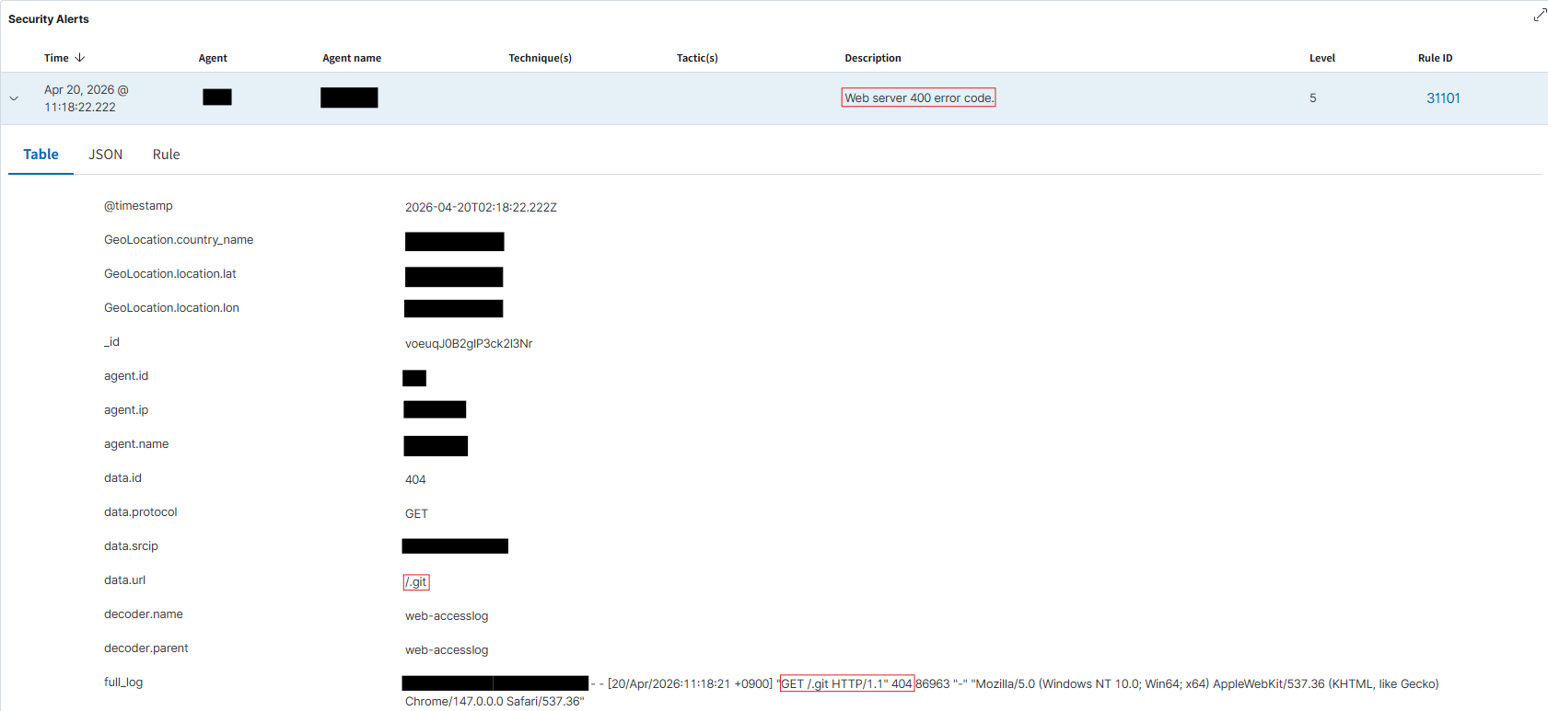This screenshot has height=711, width=1548.
Task: Click the GeoLocation.location.lon field name
Action: [x=171, y=308]
